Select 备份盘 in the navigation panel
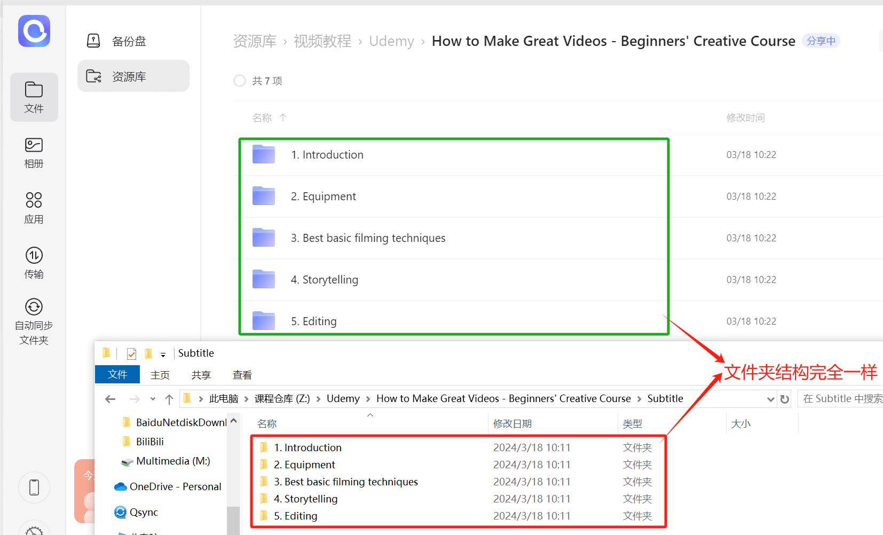Image resolution: width=883 pixels, height=535 pixels. point(133,41)
